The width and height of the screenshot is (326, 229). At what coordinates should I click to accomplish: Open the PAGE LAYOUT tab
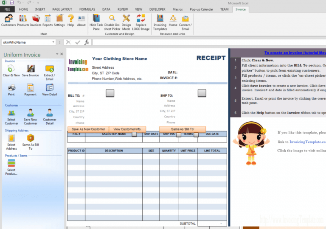62,9
